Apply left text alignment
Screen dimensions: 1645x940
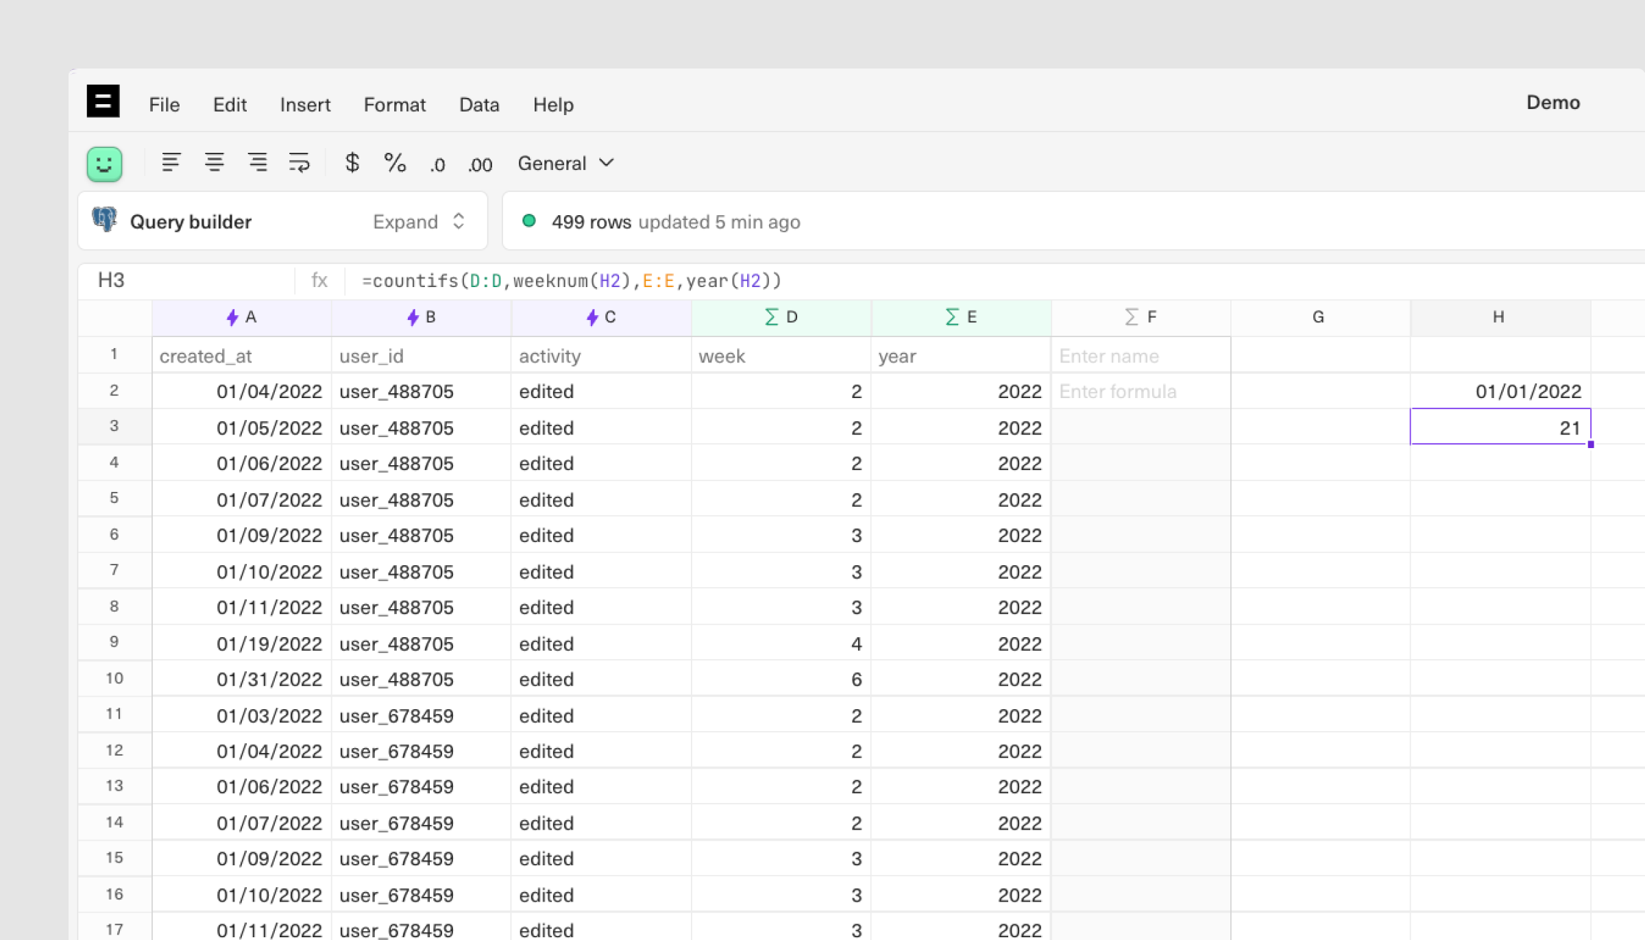click(x=171, y=163)
